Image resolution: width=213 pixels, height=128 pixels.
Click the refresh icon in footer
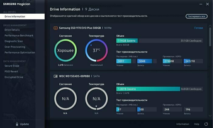[206, 124]
